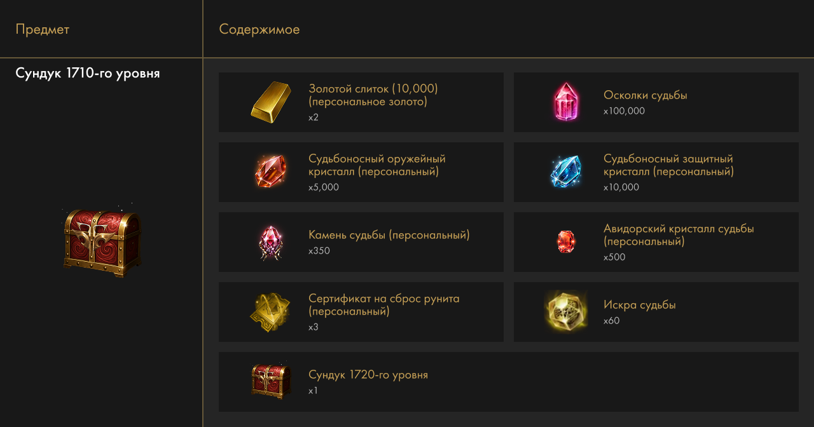Click the red Авидорский кристалл icon
This screenshot has width=814, height=427.
(565, 241)
